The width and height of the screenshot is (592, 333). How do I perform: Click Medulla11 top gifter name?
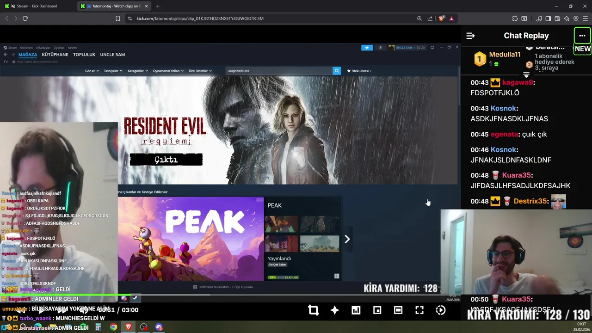tap(505, 55)
